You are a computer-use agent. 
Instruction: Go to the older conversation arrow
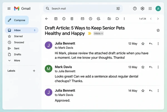tap(158, 19)
